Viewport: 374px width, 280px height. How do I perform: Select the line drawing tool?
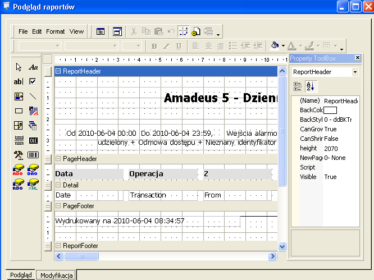click(33, 97)
